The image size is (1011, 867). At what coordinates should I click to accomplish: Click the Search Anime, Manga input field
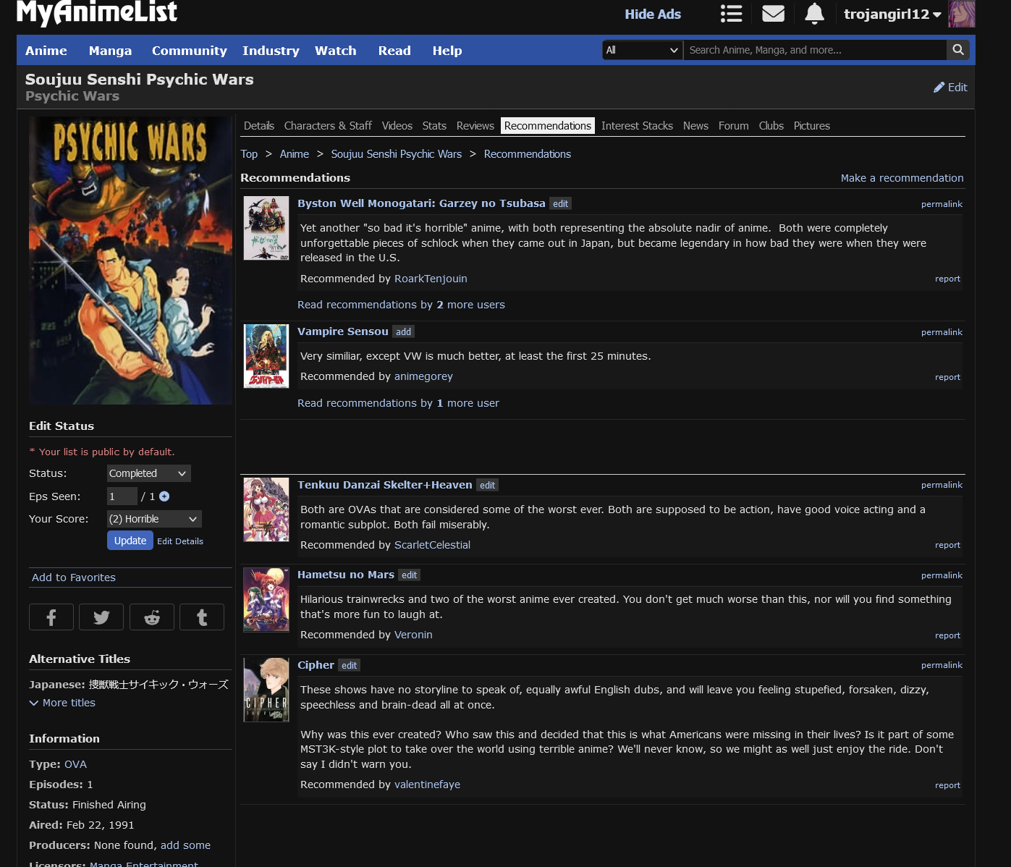pyautogui.click(x=814, y=50)
